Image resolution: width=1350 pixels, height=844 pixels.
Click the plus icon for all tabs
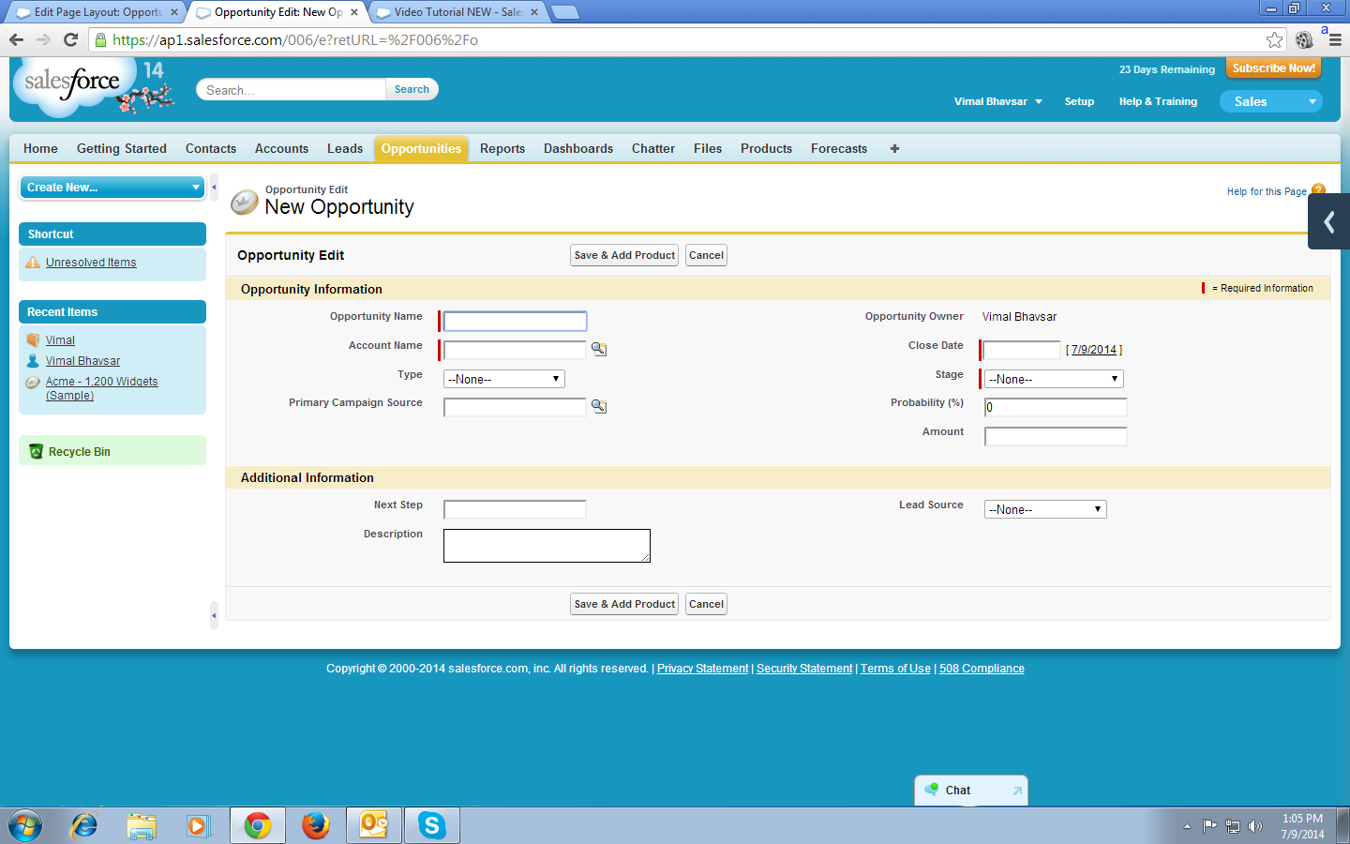click(894, 148)
